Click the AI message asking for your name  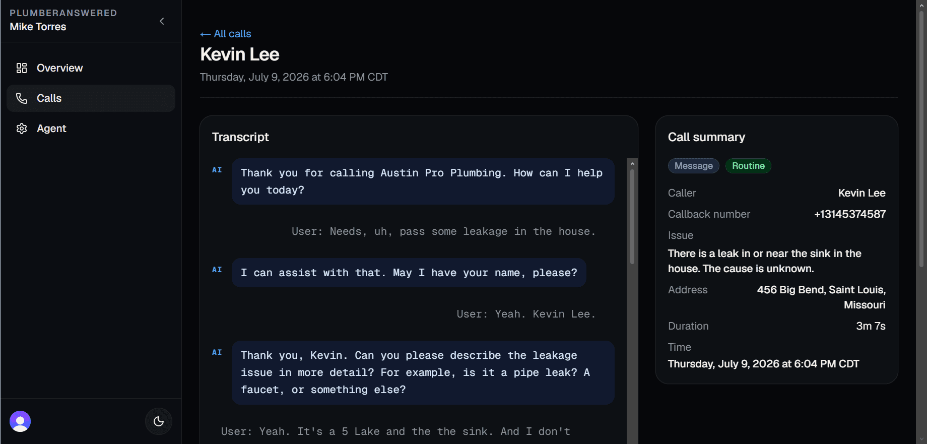point(409,273)
